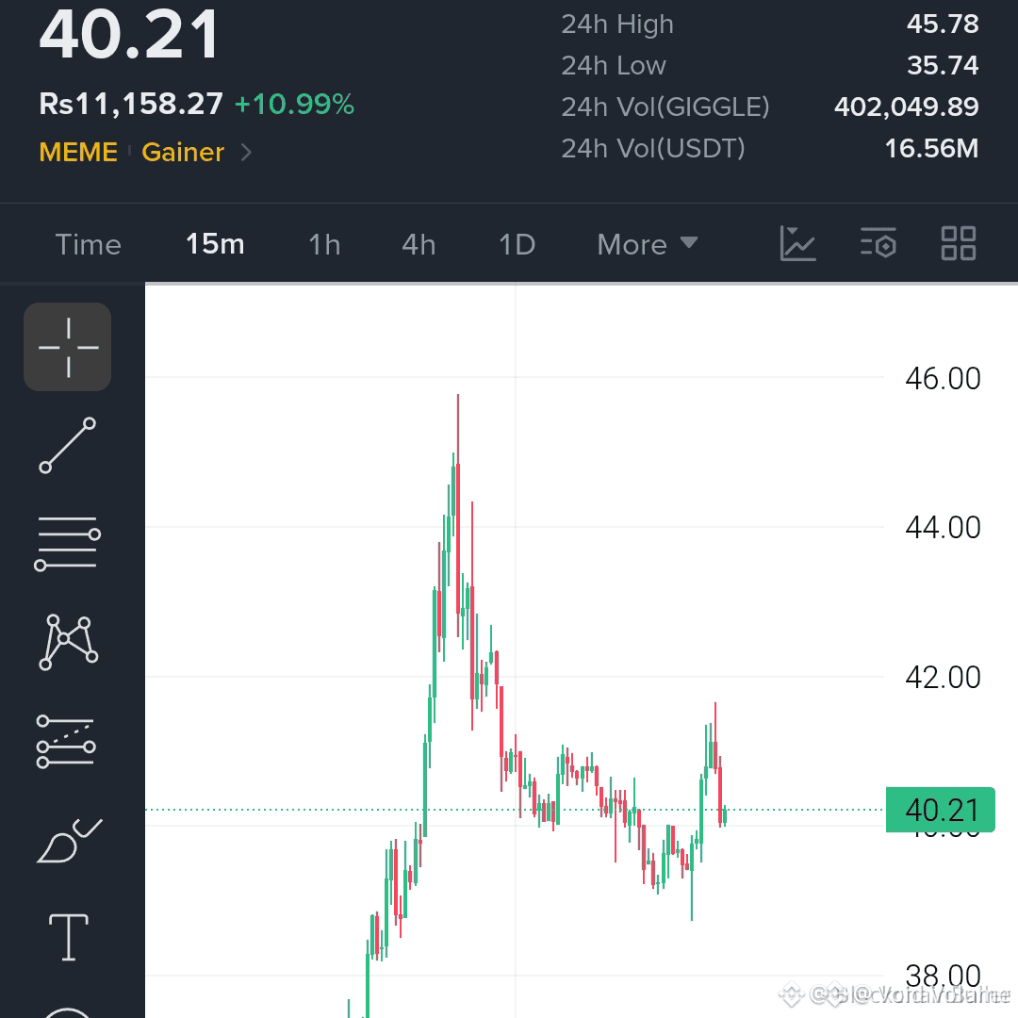Click the 40.21 current price label on axis

coord(940,810)
